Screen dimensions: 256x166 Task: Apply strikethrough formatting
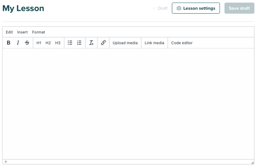click(27, 43)
